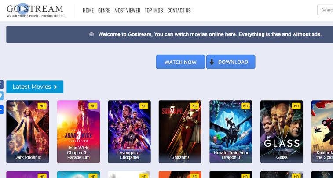Click the welcome banner bullet icon
Screen dimensions: 333x178
click(91, 34)
